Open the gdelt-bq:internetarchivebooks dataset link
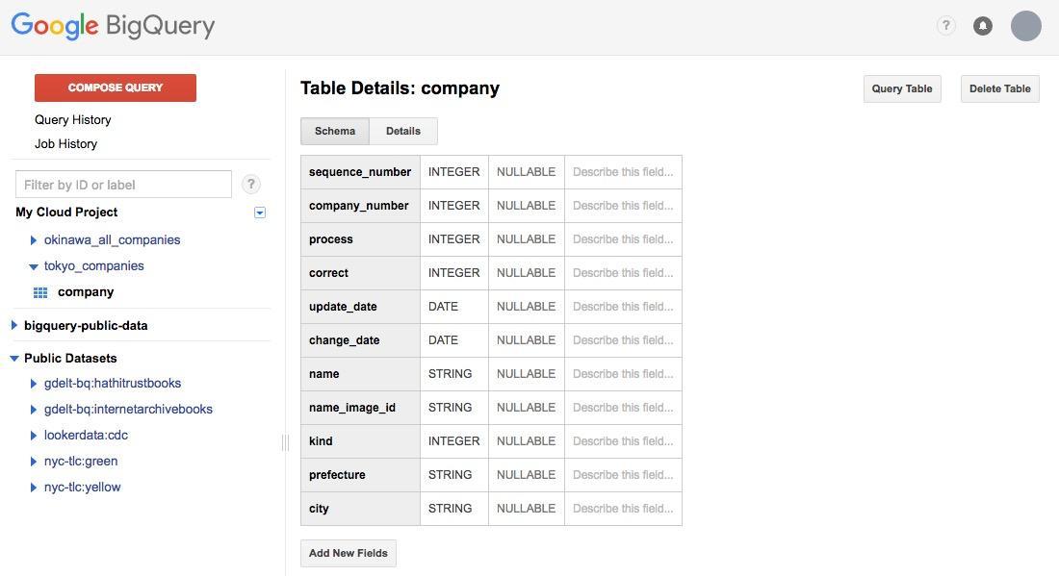This screenshot has height=576, width=1059. pos(128,409)
